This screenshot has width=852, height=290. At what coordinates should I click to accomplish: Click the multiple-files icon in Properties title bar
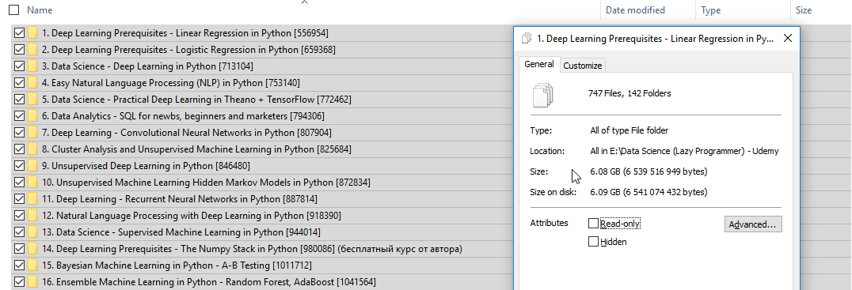(x=526, y=39)
